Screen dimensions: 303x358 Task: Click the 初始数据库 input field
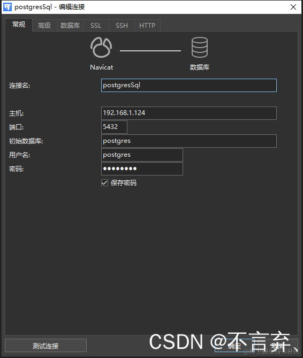pos(189,141)
